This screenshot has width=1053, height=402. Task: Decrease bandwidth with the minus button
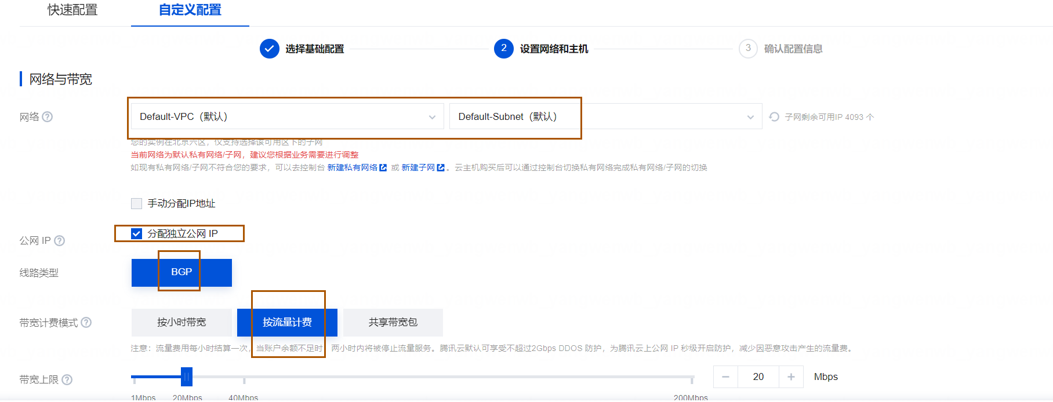coord(725,377)
